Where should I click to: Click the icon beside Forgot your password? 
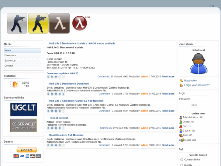click(x=181, y=85)
